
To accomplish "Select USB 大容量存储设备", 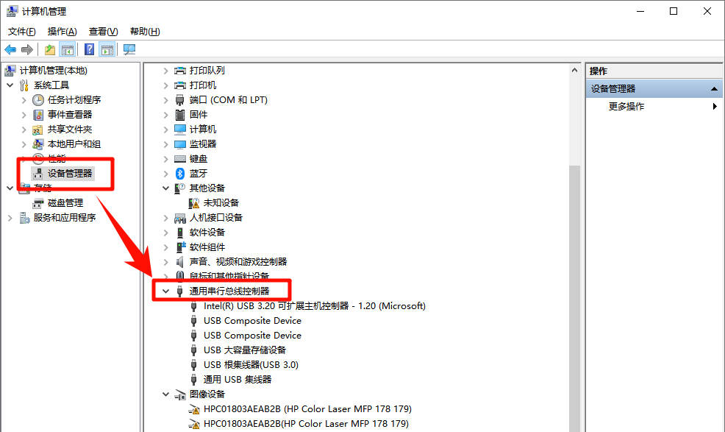I will pyautogui.click(x=245, y=350).
